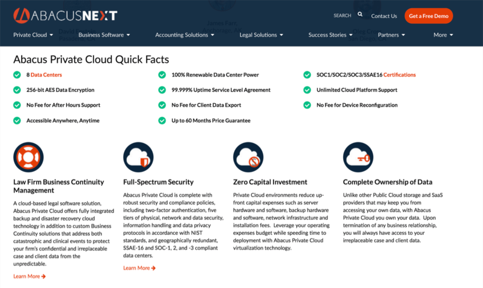Click checkmark beside No Fee for After Hours Support
The image size is (483, 288).
(x=17, y=105)
